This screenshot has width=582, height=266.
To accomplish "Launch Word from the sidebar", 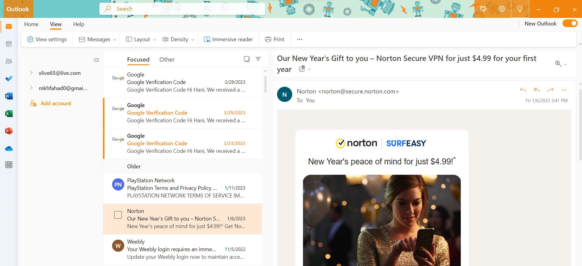I will click(9, 96).
